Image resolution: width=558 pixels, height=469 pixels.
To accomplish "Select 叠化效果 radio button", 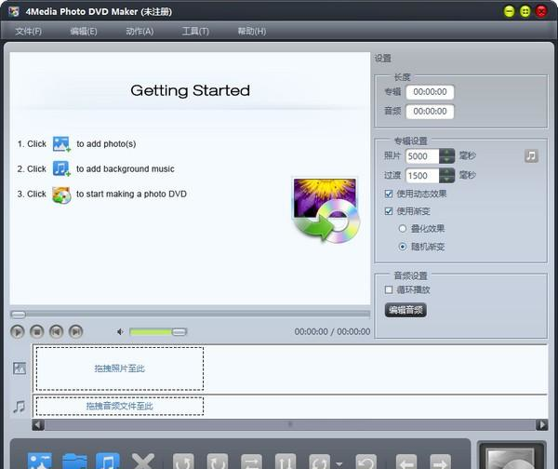I will coord(403,229).
